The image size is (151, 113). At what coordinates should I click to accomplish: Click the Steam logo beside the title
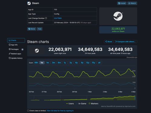tap(29, 3)
